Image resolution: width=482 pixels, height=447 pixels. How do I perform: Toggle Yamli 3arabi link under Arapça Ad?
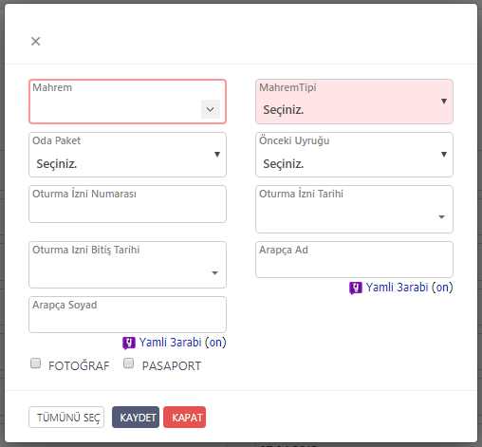(x=409, y=288)
